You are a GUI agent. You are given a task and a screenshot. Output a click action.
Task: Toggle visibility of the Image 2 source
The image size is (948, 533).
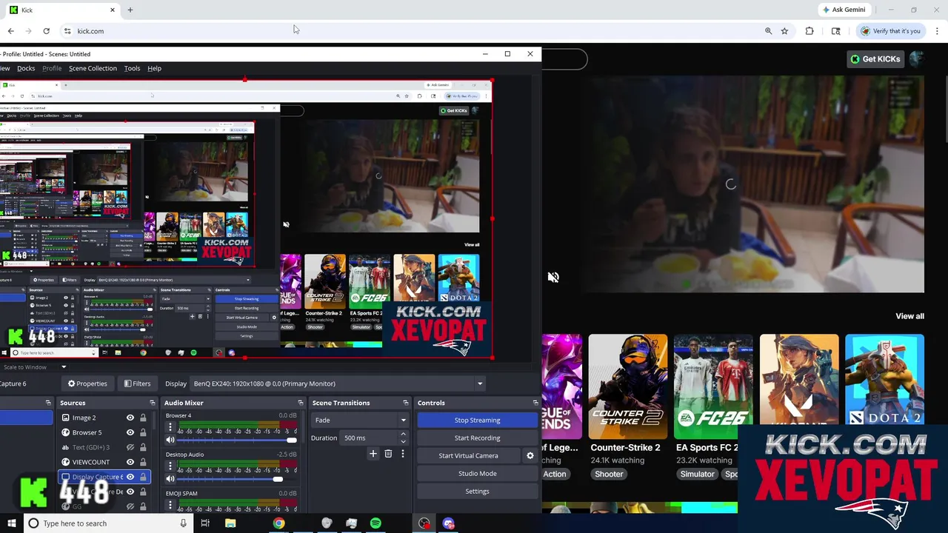pos(130,418)
